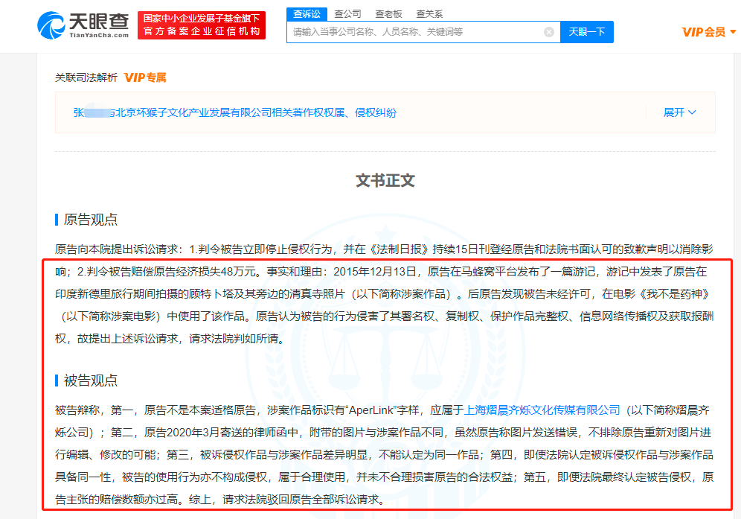Screen dimensions: 741x519
Task: Switch to the 查公司 tab
Action: [347, 13]
